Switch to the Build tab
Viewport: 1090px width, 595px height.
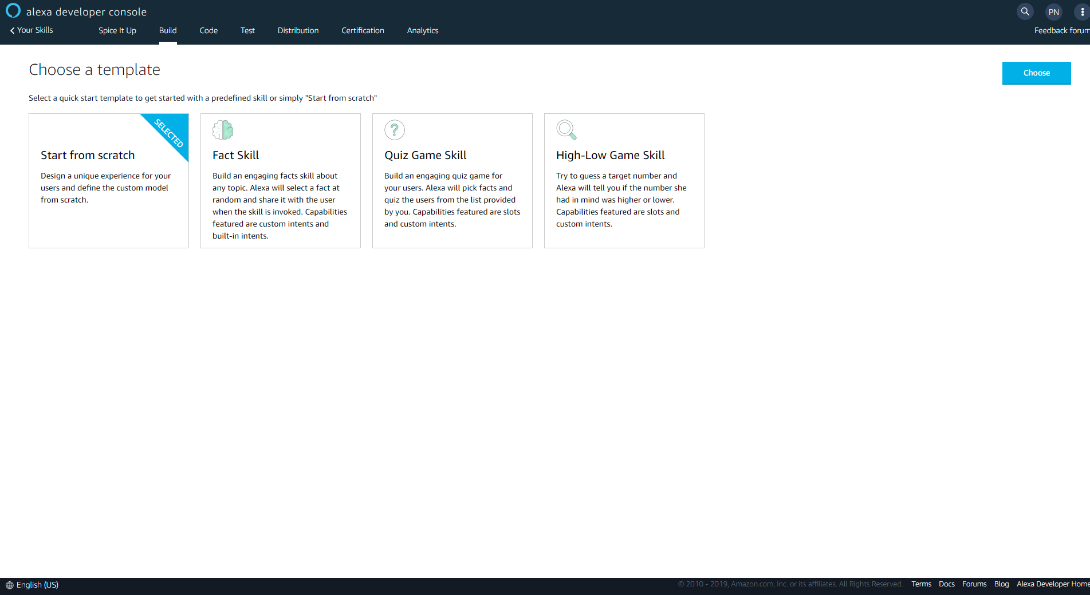168,30
